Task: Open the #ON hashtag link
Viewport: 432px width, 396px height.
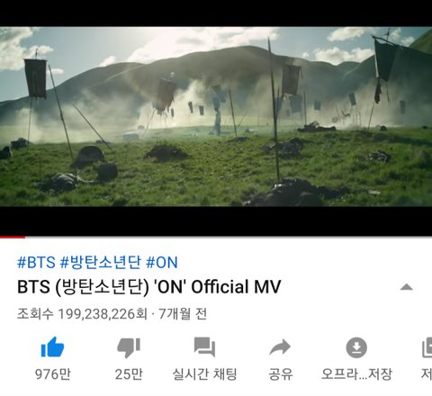Action: pos(162,262)
